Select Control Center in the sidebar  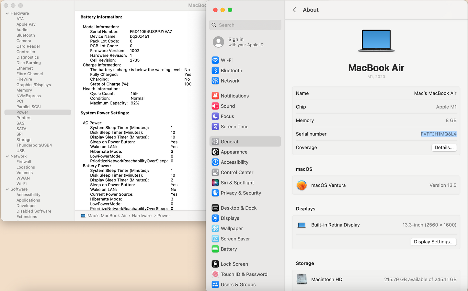(x=237, y=172)
